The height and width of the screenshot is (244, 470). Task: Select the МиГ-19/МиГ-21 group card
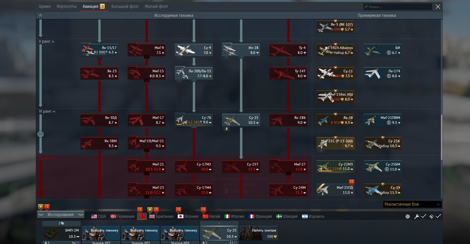click(147, 143)
